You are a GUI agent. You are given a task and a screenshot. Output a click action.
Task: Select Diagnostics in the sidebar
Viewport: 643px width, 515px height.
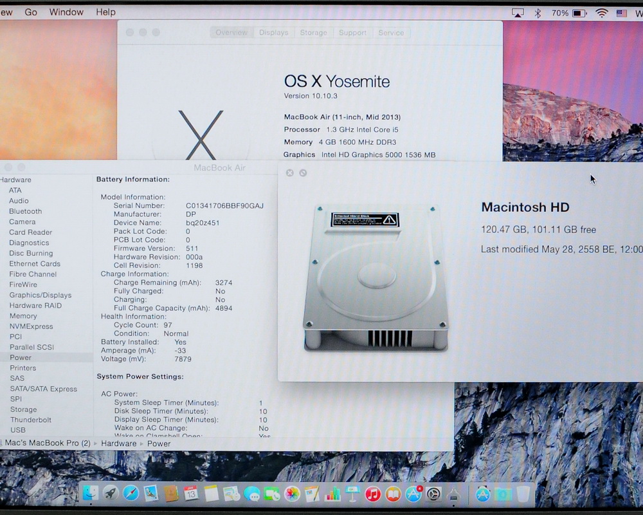[29, 243]
